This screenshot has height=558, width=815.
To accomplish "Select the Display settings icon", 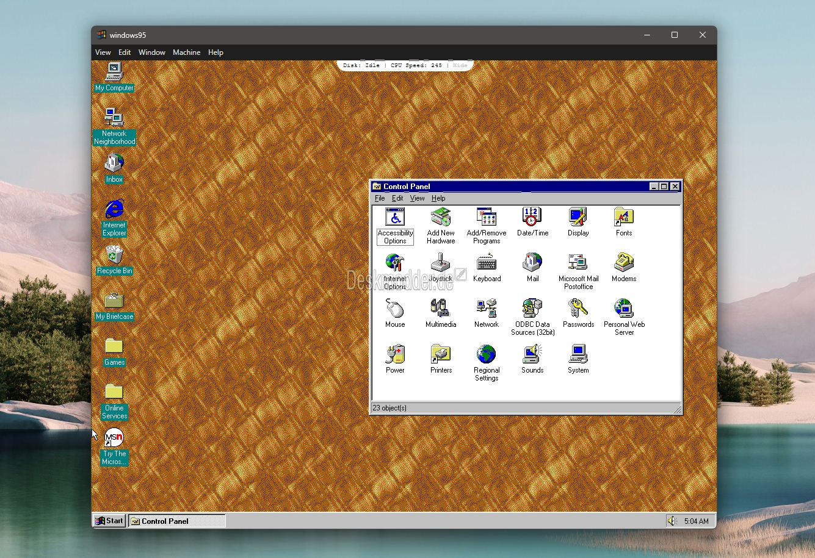I will (578, 217).
